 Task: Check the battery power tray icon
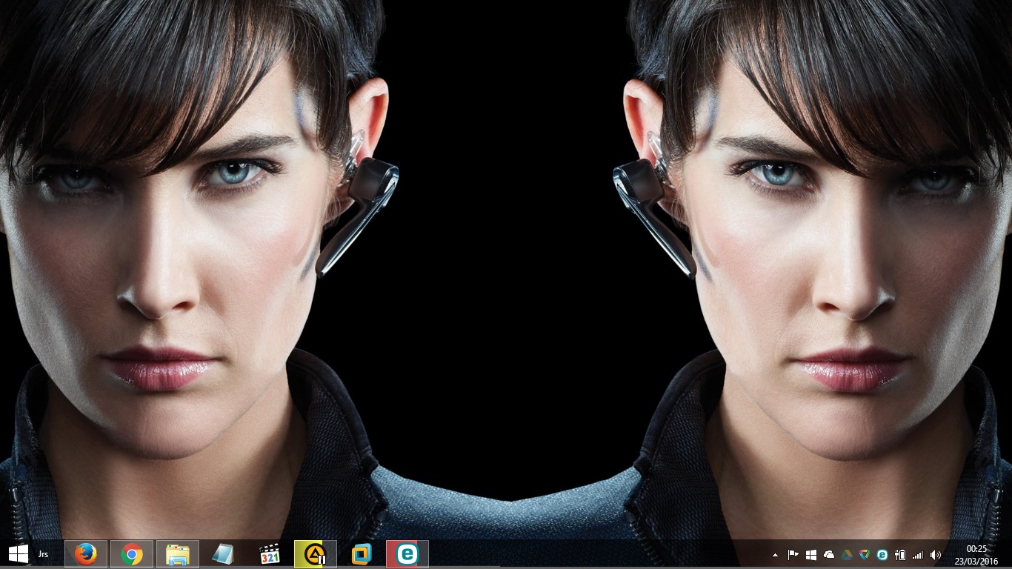(900, 554)
